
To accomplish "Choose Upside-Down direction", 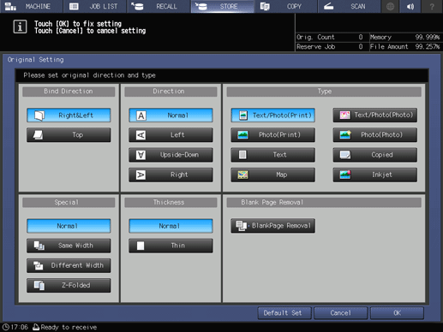I will pyautogui.click(x=171, y=155).
